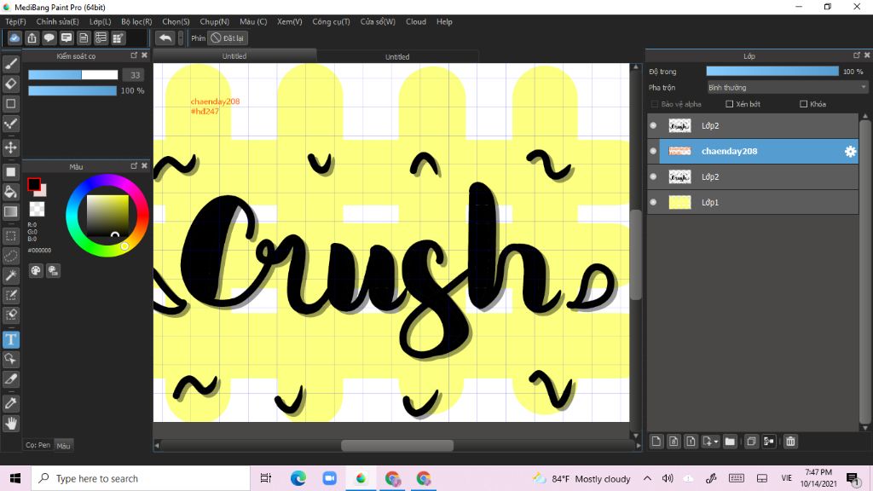Screen dimensions: 873x491
Task: Switch to the first Untitled tab
Action: point(234,56)
